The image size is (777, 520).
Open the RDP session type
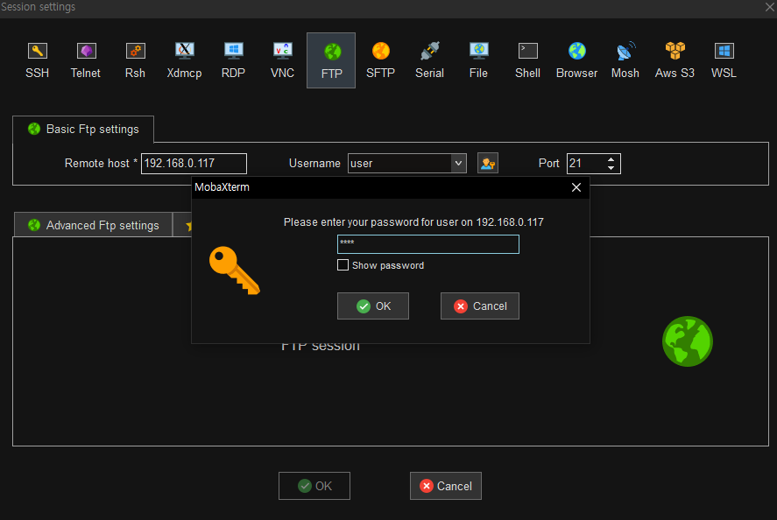click(x=233, y=60)
